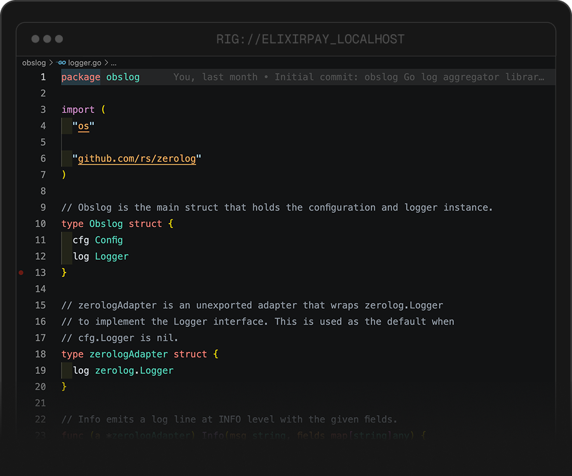Click the "obslog" package name on line 1
Viewport: 572px width, 476px height.
click(x=123, y=77)
